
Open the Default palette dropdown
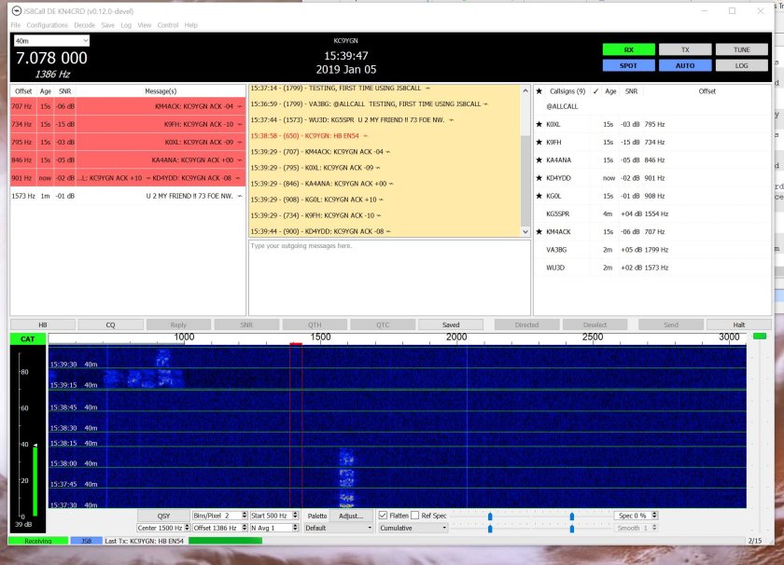point(338,528)
